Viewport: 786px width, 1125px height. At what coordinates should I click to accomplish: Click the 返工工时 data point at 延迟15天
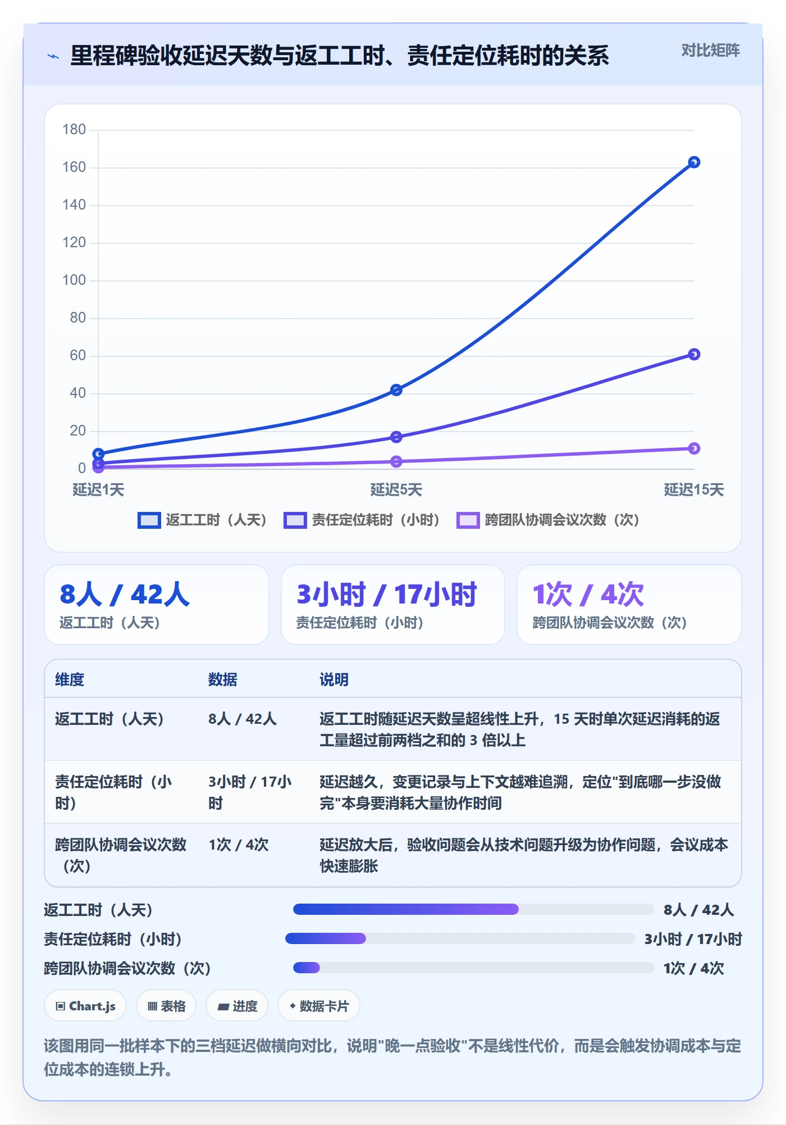694,162
